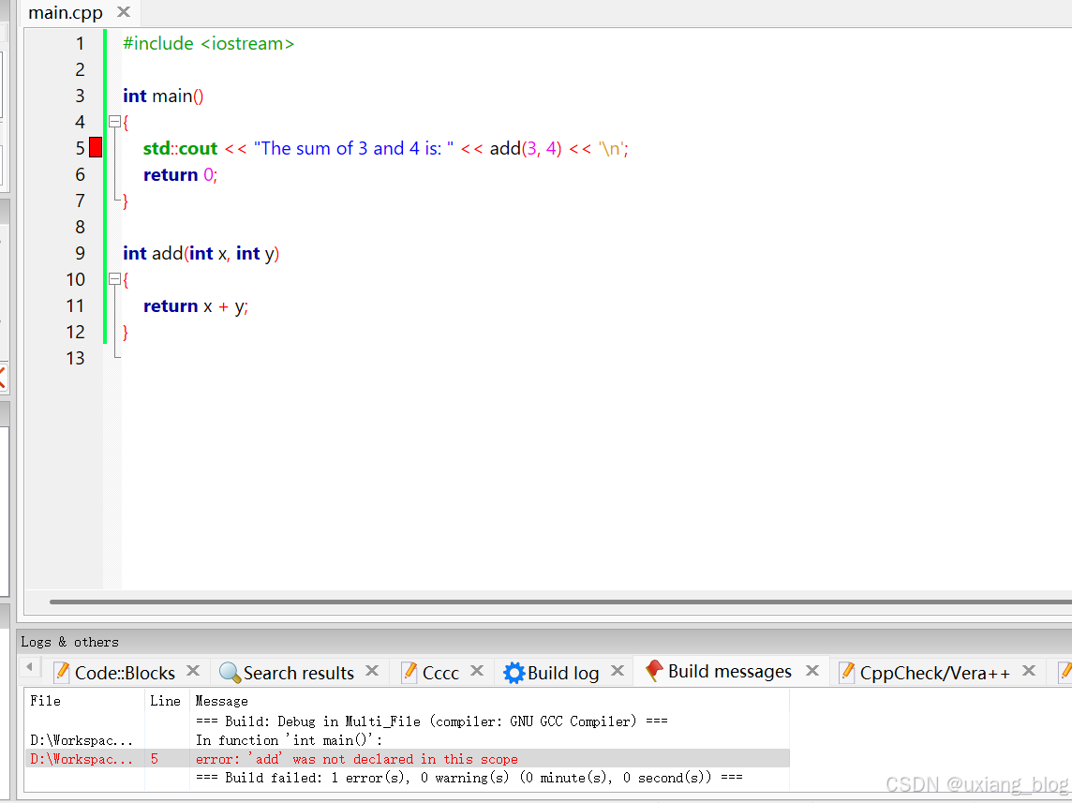
Task: Close the Build messages tab
Action: (812, 671)
